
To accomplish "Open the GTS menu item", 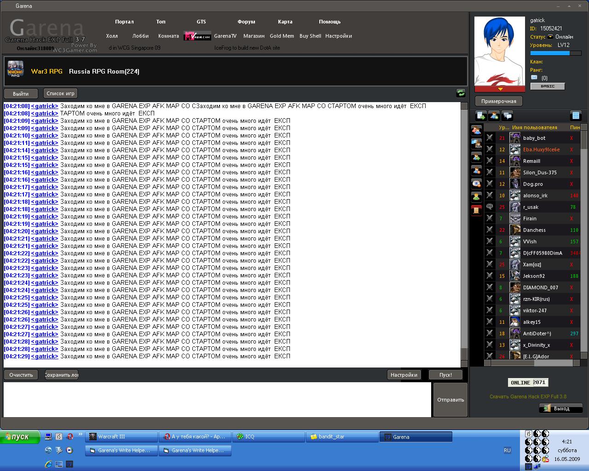I will pos(201,22).
